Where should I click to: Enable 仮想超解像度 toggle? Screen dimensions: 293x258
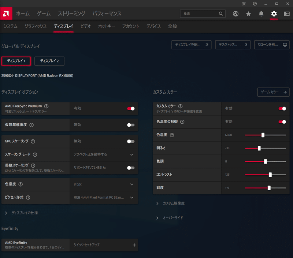131,125
